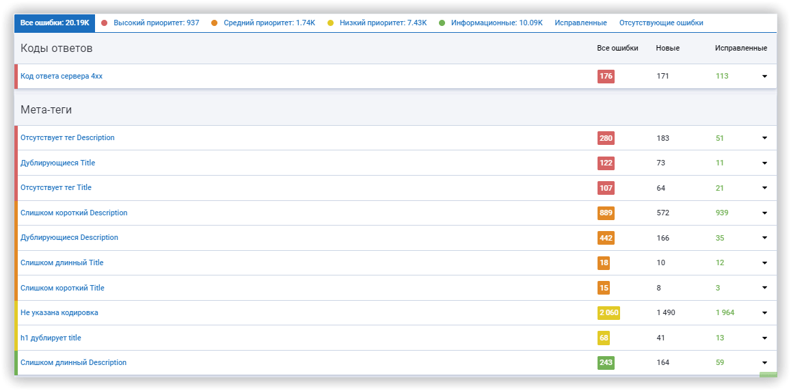
Task: Click fixed errors value 113
Action: pyautogui.click(x=722, y=76)
